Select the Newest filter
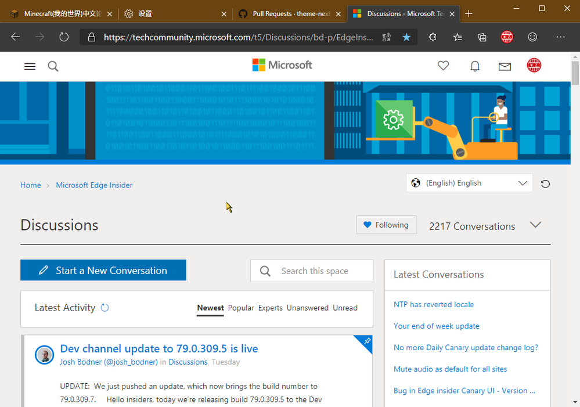Viewport: 580px width, 407px height. point(210,308)
